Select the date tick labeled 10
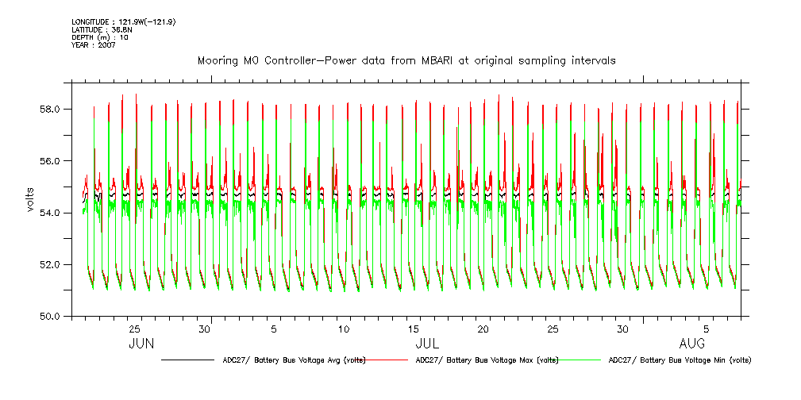This screenshot has height=400, width=801. [344, 329]
